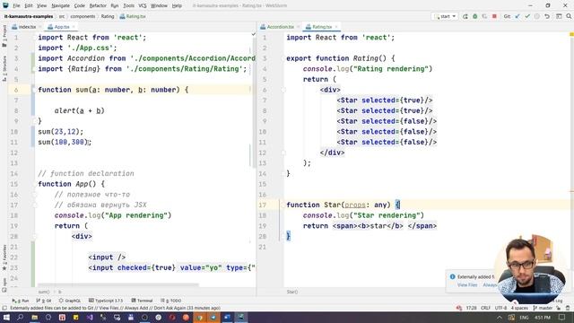Collapse the sum function fold marker at line 6
The height and width of the screenshot is (323, 574).
click(34, 90)
